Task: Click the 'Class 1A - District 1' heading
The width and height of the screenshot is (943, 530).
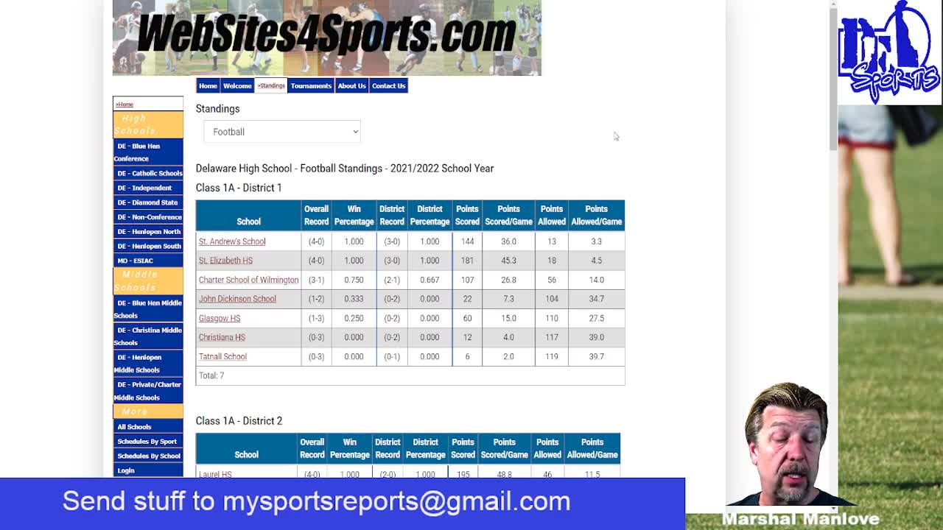Action: (239, 188)
